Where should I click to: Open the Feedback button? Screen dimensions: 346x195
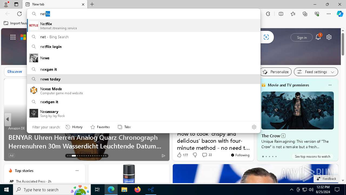point(326,179)
